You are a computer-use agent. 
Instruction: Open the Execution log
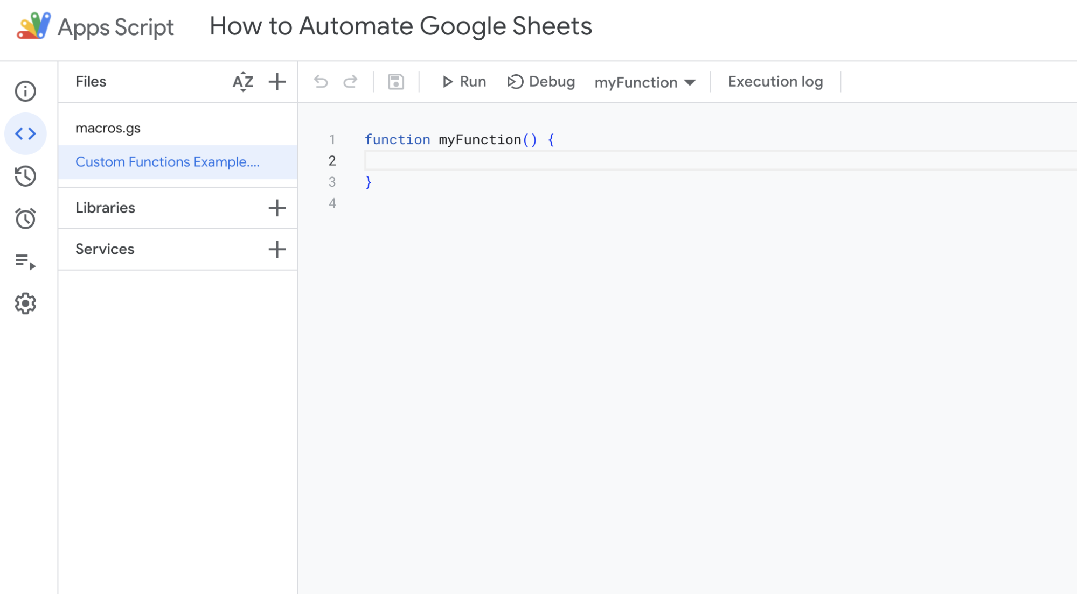coord(775,82)
